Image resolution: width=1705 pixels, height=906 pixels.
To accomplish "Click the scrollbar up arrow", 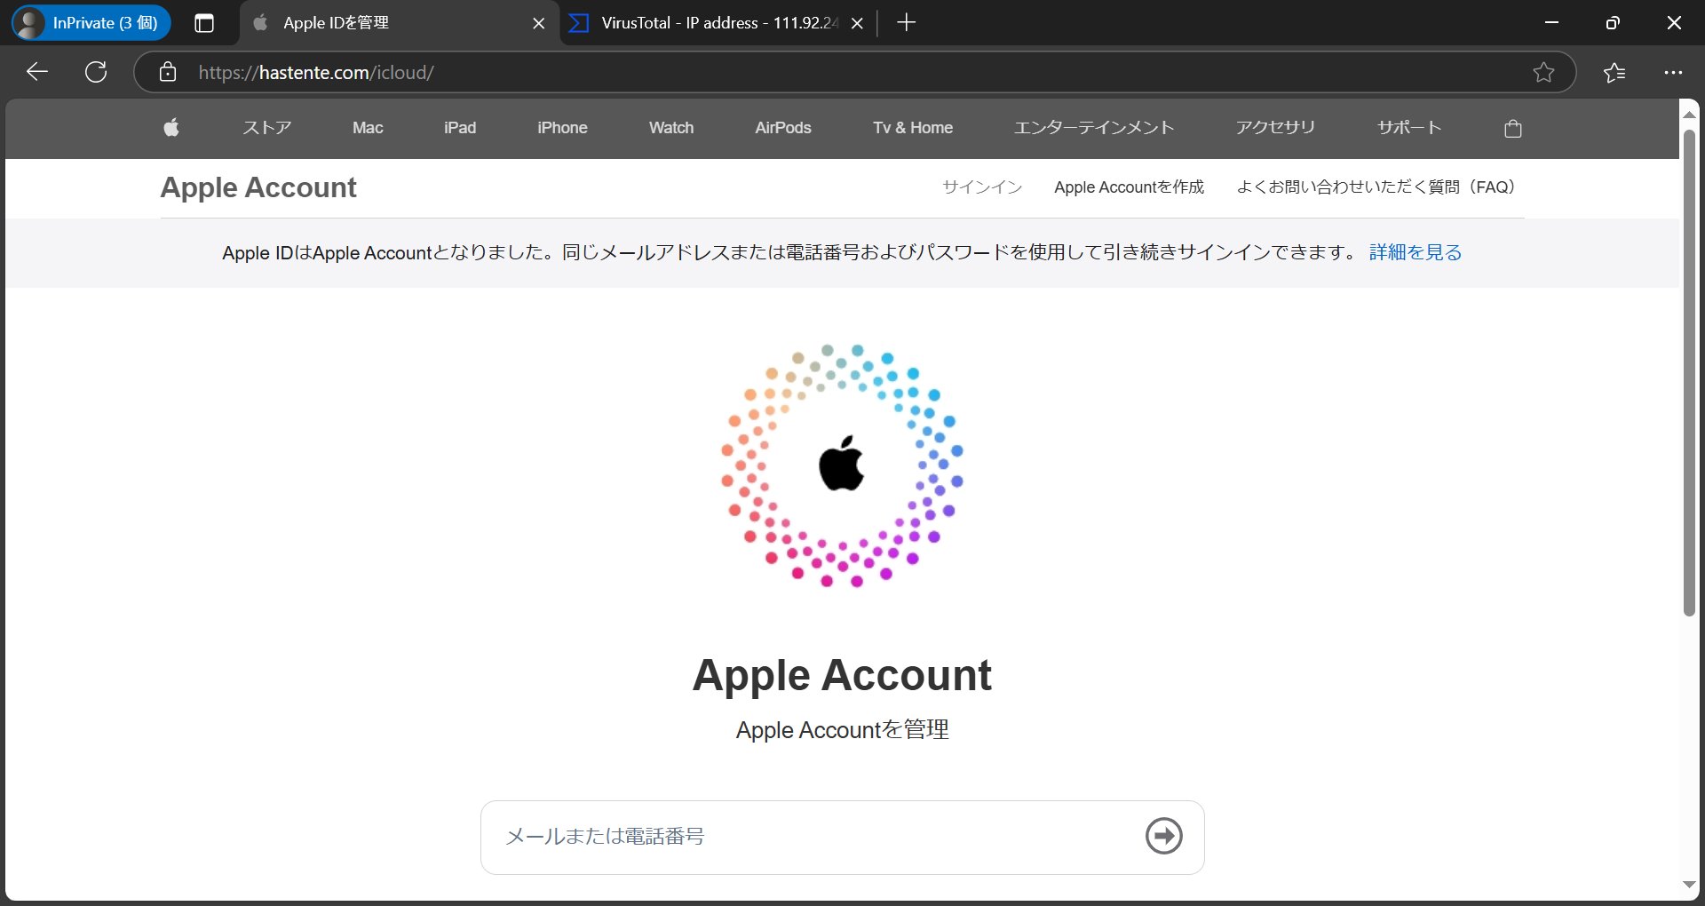I will coord(1689,115).
